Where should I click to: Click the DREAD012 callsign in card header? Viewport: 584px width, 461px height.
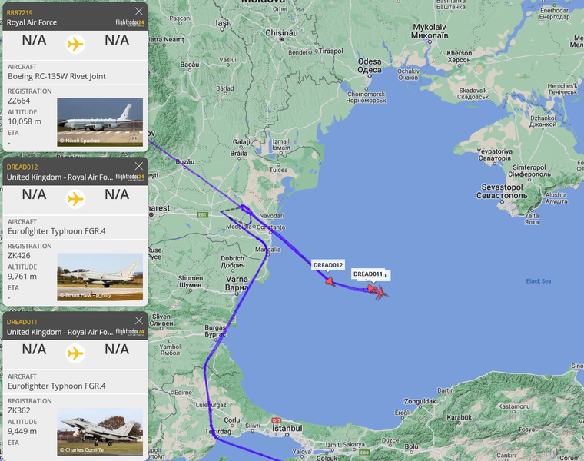[22, 167]
